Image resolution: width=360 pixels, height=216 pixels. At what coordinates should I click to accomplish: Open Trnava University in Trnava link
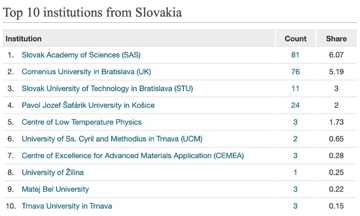[x=67, y=206]
